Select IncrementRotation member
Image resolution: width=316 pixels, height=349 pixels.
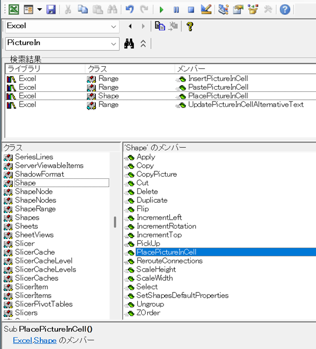coord(166,226)
